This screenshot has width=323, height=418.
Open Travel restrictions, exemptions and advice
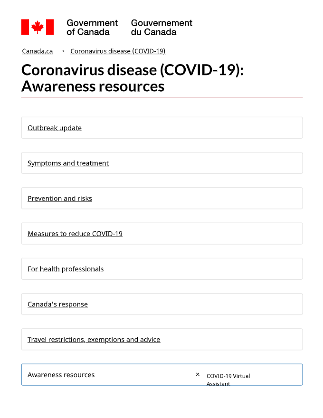coord(94,339)
